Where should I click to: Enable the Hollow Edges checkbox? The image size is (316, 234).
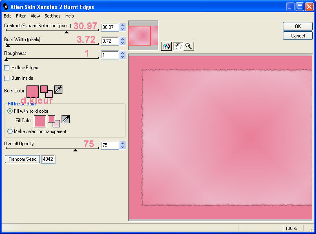tap(7, 68)
